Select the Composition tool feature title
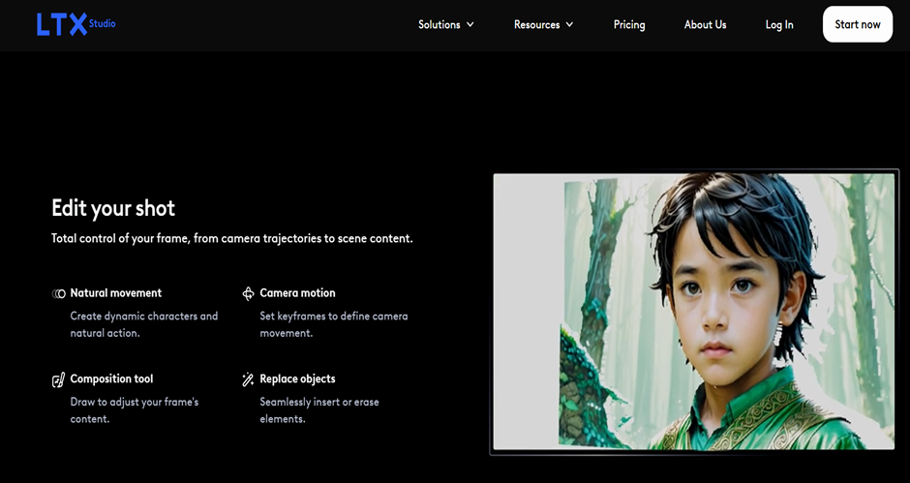This screenshot has height=483, width=910. pos(111,379)
